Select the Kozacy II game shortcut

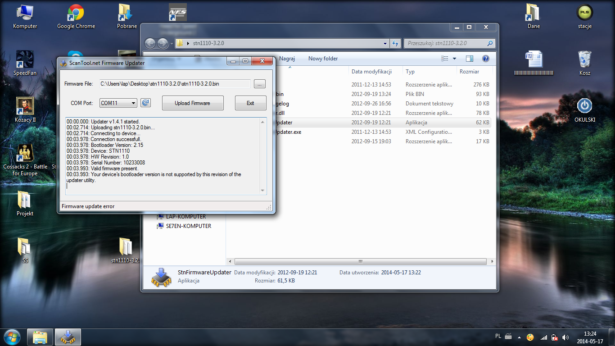(25, 110)
